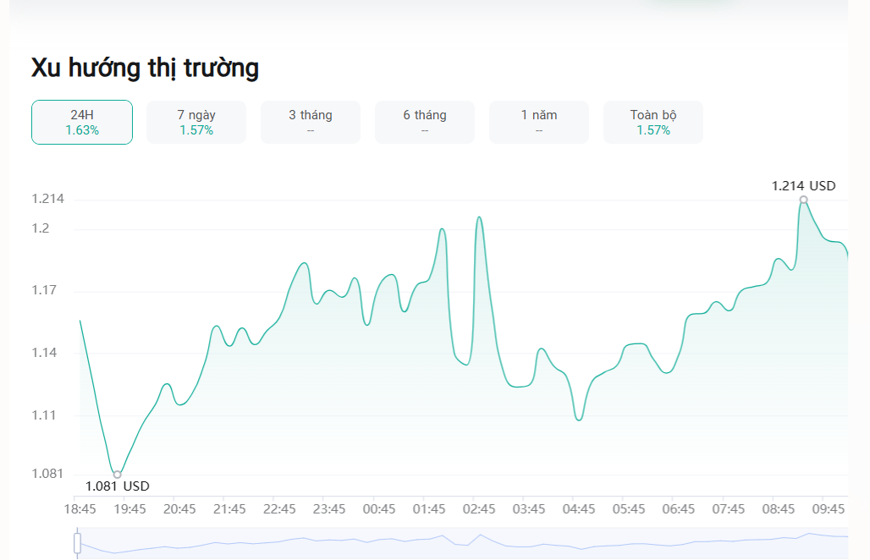Show the Toàn bộ full history tab

(653, 122)
